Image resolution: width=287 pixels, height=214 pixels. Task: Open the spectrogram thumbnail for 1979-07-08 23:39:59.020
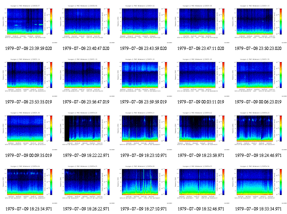coord(29,23)
